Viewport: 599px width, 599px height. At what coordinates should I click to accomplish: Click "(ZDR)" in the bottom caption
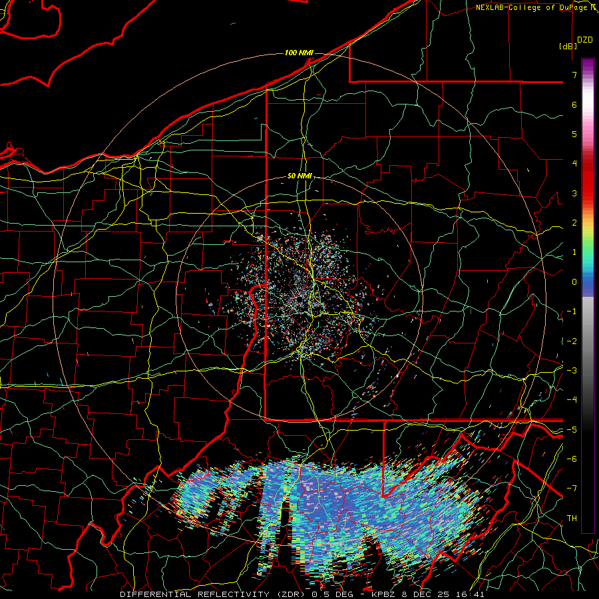(291, 594)
